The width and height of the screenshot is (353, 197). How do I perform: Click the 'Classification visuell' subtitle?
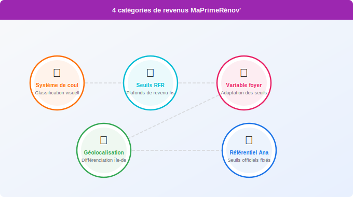pyautogui.click(x=57, y=93)
